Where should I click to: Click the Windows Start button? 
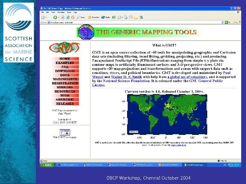[x=47, y=165]
